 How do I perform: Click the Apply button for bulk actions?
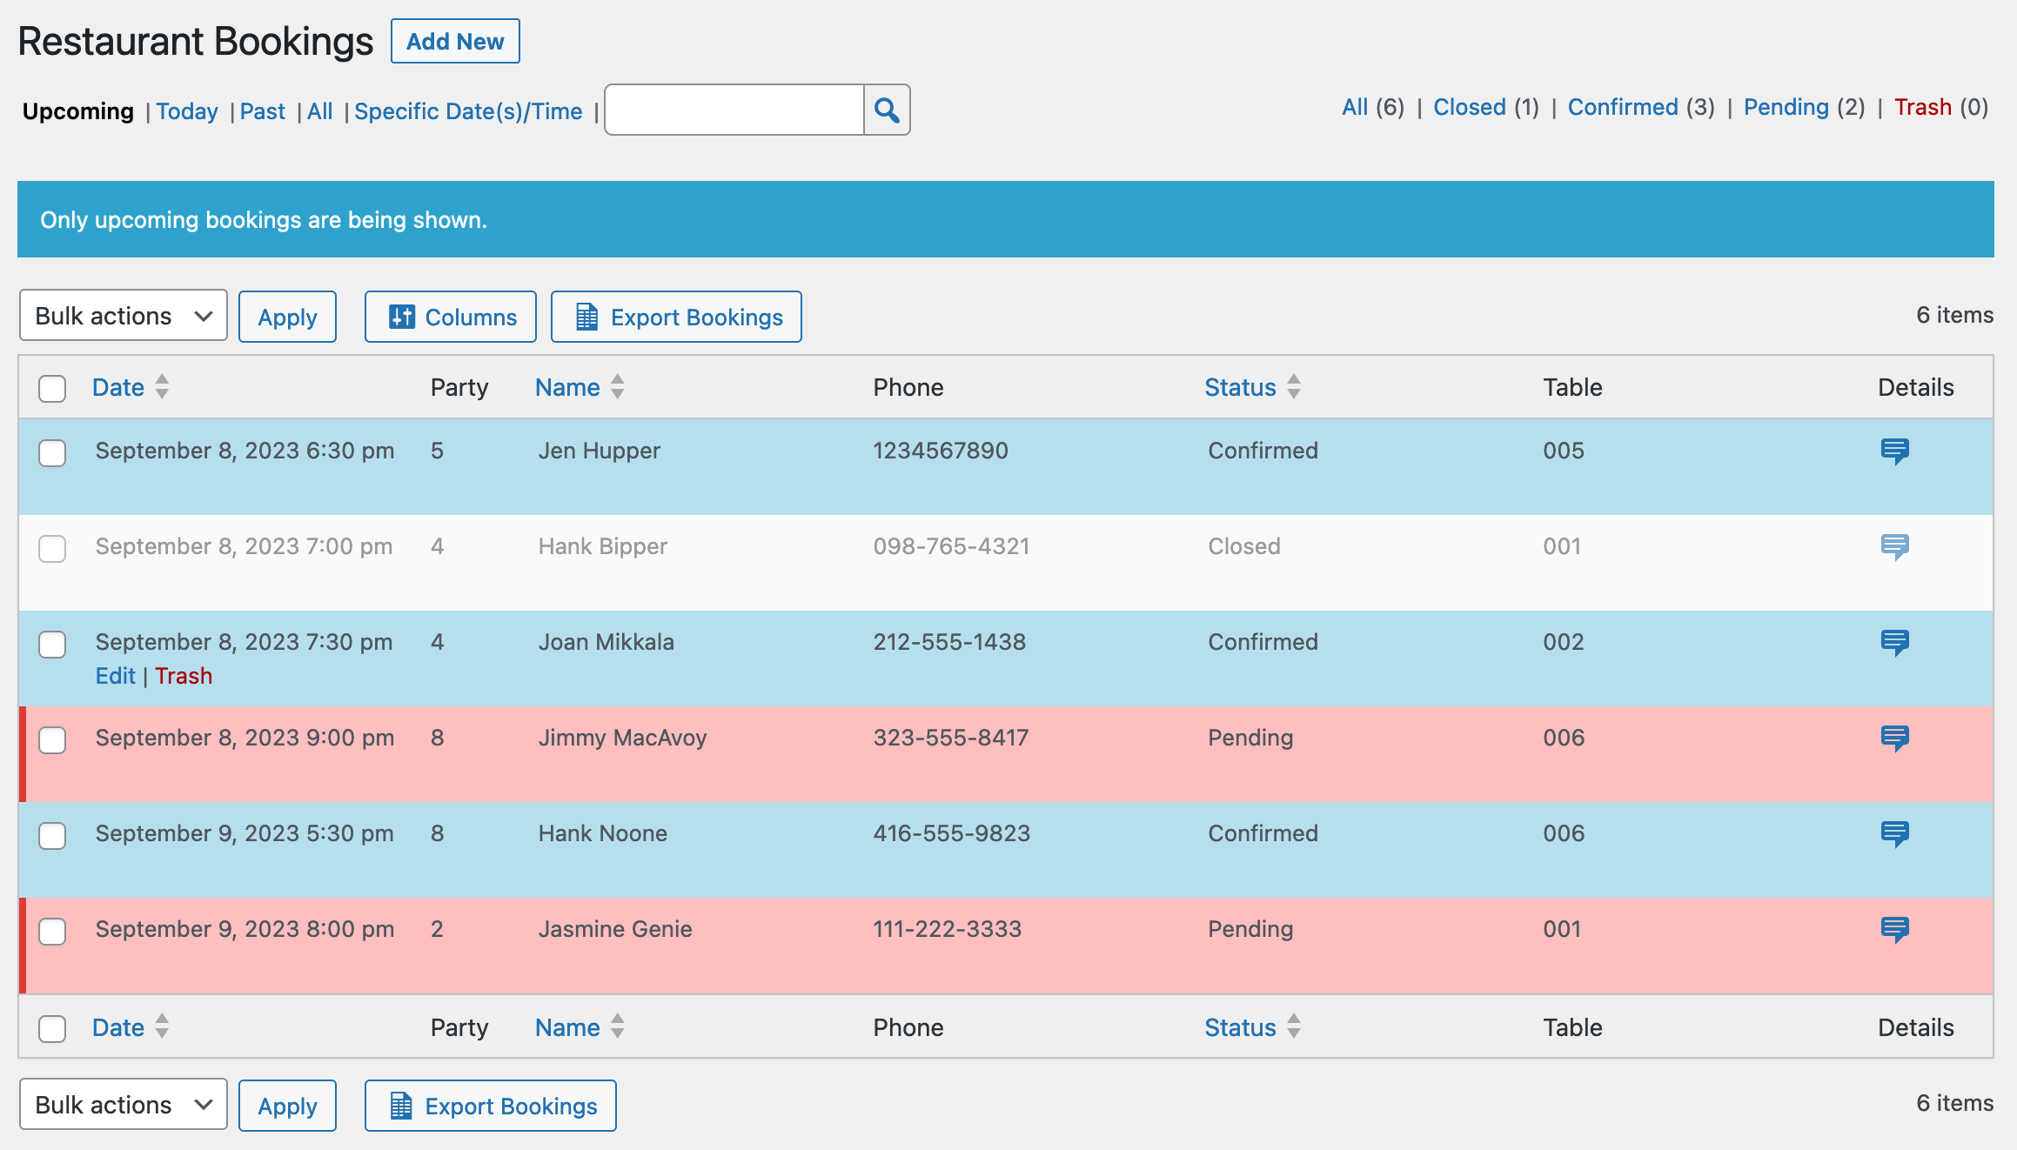[x=287, y=318]
